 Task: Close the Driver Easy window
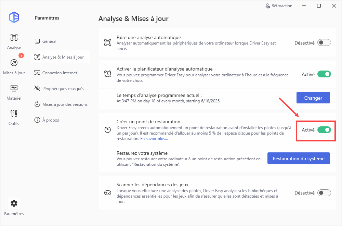(x=334, y=6)
